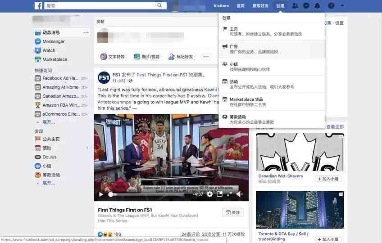
Task: Click 标记好友 in the post composer
Action: pyautogui.click(x=181, y=57)
